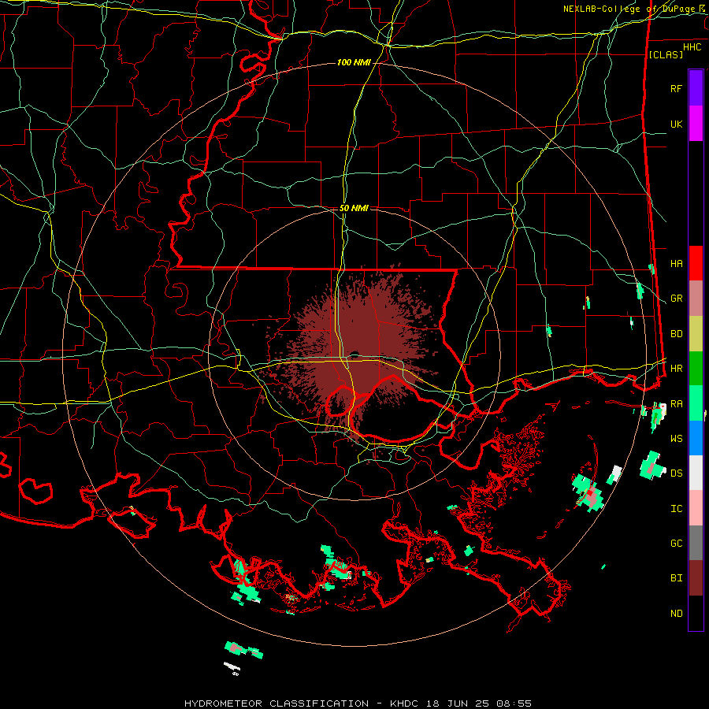Click the RF purple legend swatch

point(696,88)
